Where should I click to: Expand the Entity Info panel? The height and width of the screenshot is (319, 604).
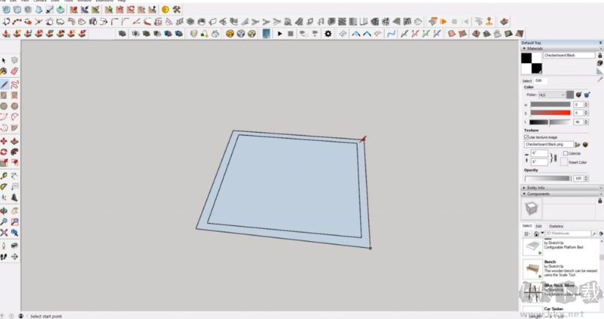pyautogui.click(x=524, y=188)
